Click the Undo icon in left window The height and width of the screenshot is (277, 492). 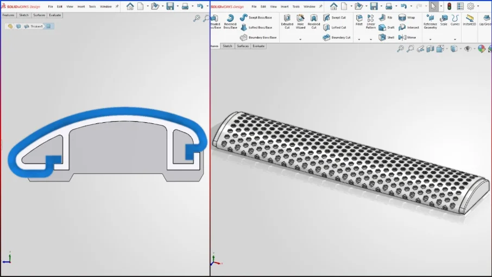[200, 7]
